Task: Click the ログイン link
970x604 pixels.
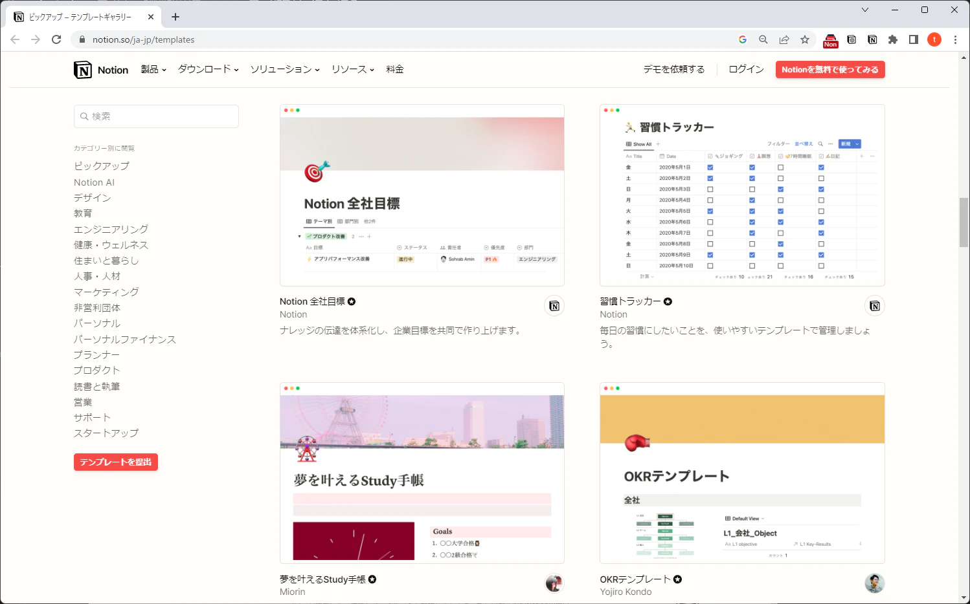Action: click(x=747, y=69)
